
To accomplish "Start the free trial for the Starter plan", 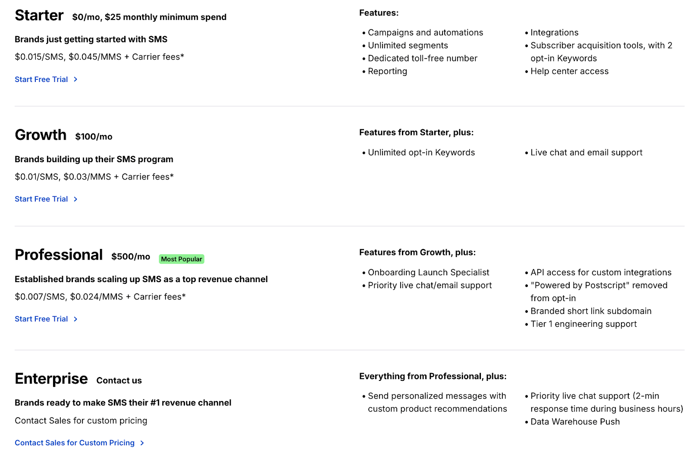I will tap(41, 79).
